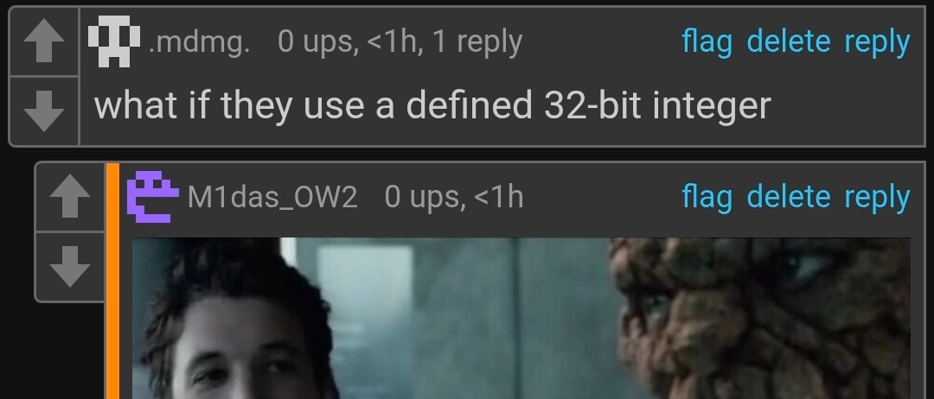Delete the .mdmg. comment
934x399 pixels.
tap(788, 41)
